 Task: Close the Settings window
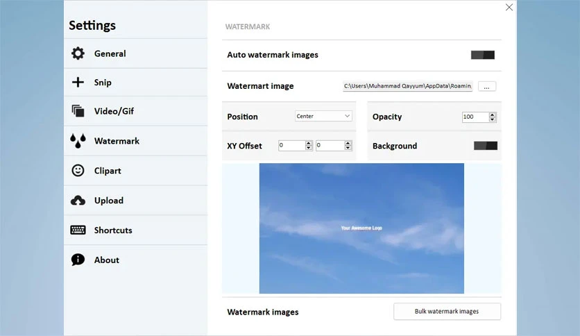click(x=509, y=7)
